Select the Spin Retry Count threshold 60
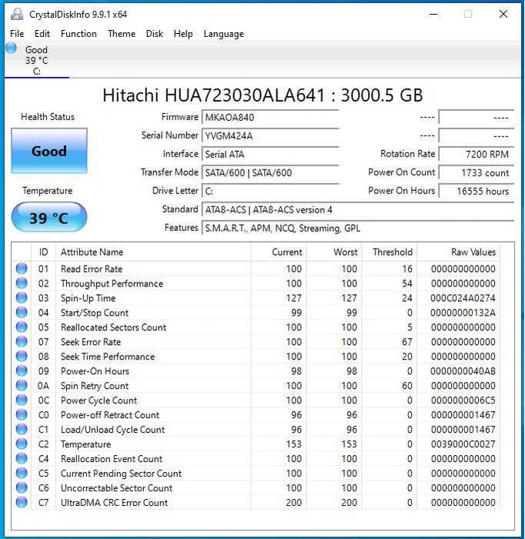This screenshot has height=539, width=525. (x=406, y=386)
